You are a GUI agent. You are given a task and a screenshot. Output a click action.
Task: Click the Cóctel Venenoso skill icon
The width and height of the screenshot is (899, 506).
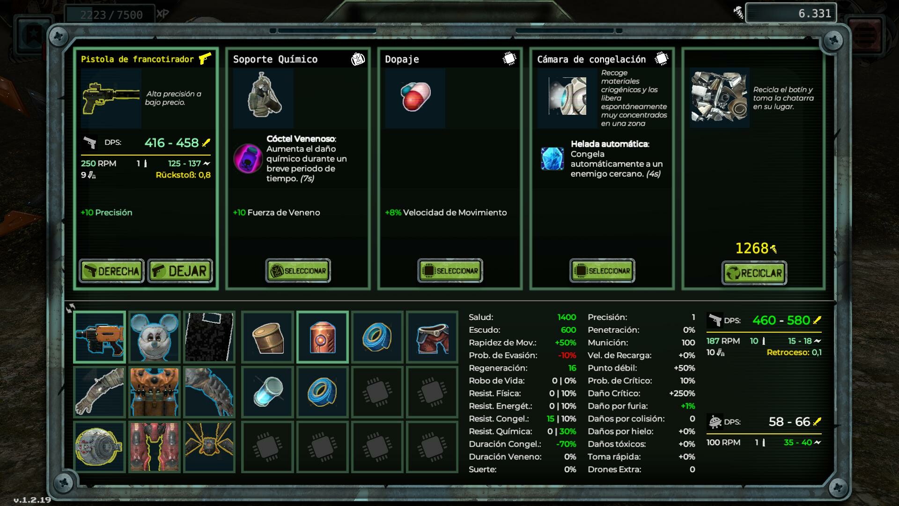pyautogui.click(x=248, y=158)
